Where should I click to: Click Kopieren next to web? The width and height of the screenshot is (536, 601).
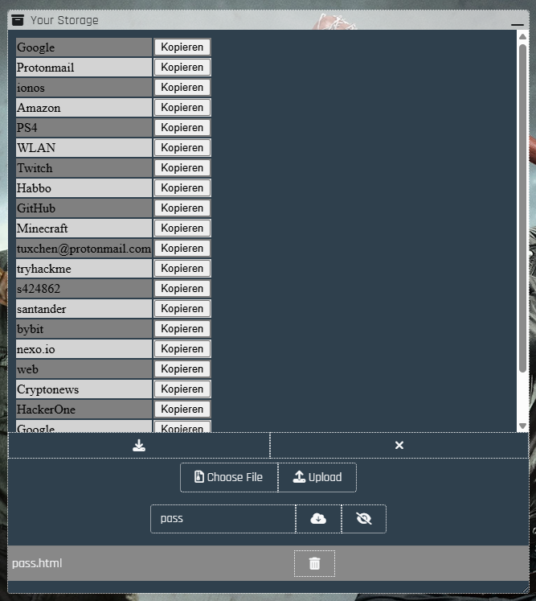(x=182, y=369)
